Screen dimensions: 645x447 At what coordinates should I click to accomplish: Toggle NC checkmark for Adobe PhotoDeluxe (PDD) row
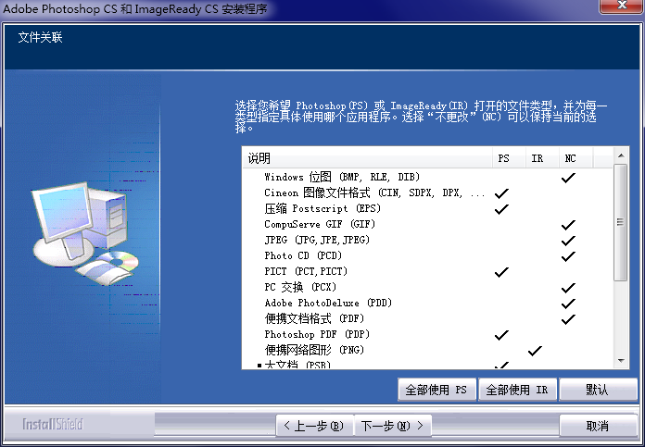point(568,304)
